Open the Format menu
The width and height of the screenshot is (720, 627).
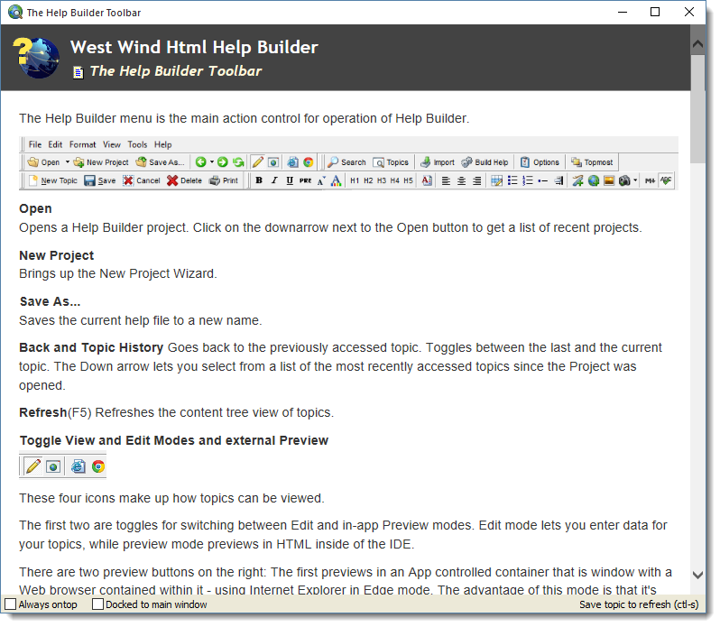[x=83, y=144]
